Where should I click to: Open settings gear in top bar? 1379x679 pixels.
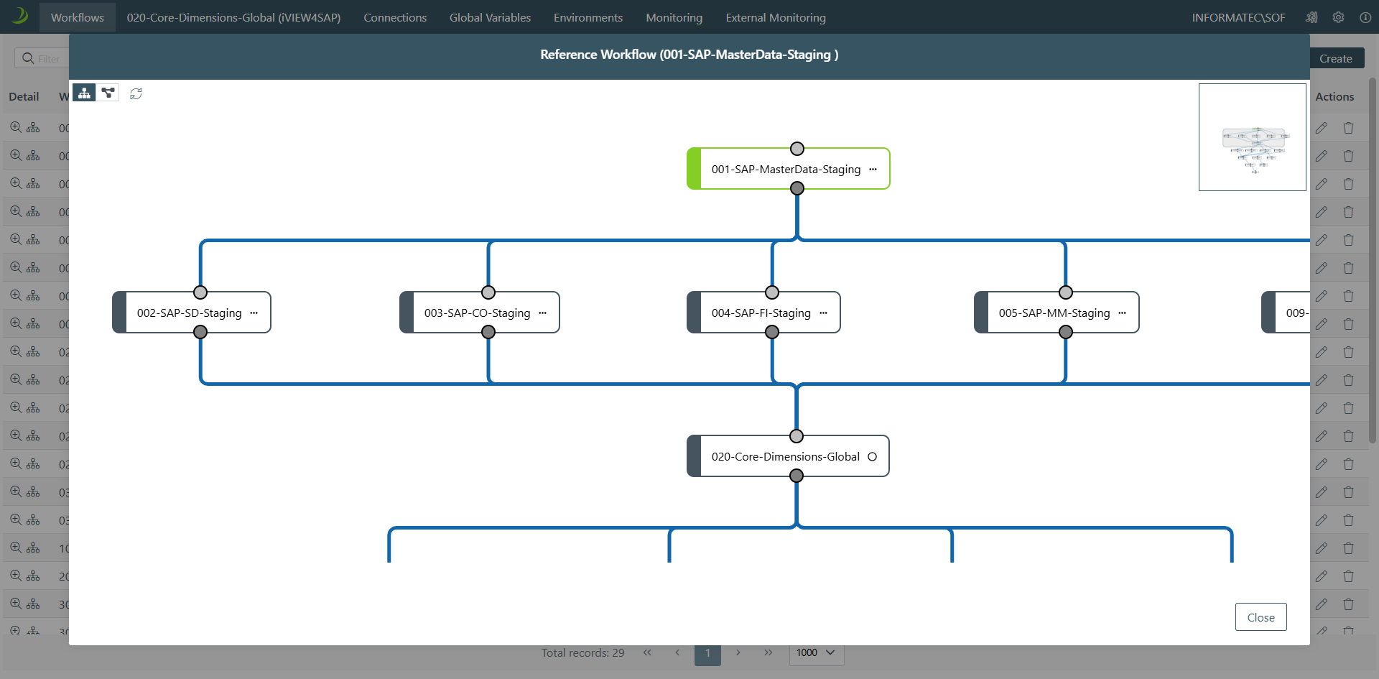[1338, 17]
